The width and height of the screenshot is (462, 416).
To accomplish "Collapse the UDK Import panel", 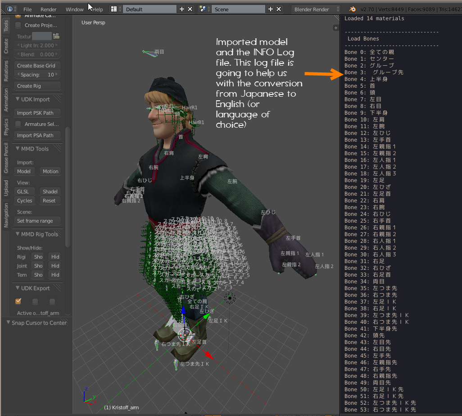I will pos(18,99).
